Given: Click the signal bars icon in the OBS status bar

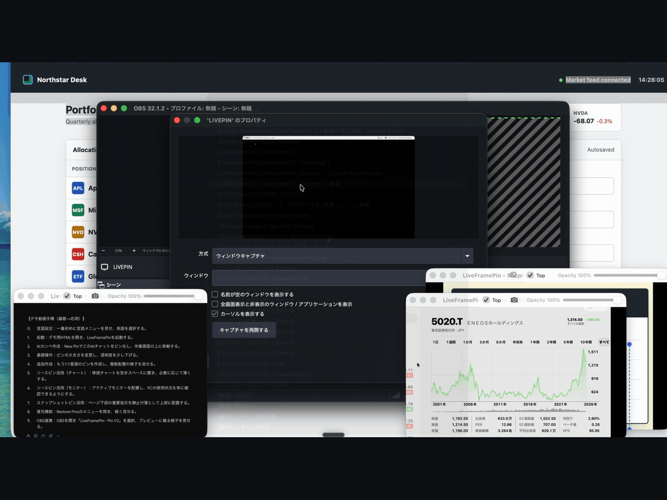Looking at the screenshot, I should point(396,395).
